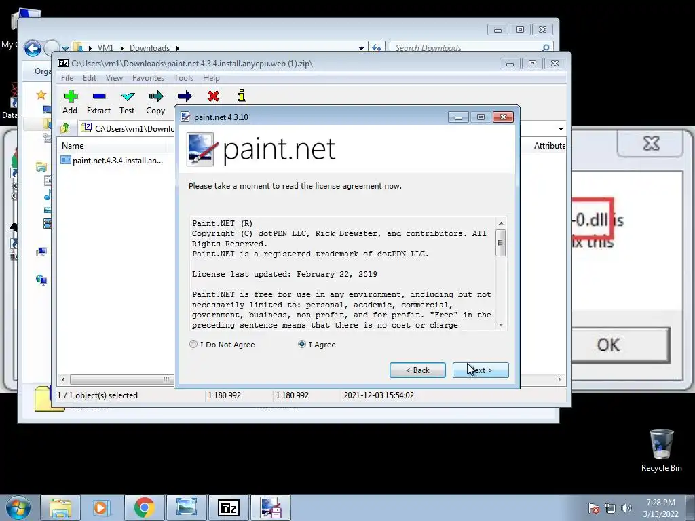Open the Recycle Bin on desktop
Image resolution: width=695 pixels, height=521 pixels.
click(x=661, y=450)
